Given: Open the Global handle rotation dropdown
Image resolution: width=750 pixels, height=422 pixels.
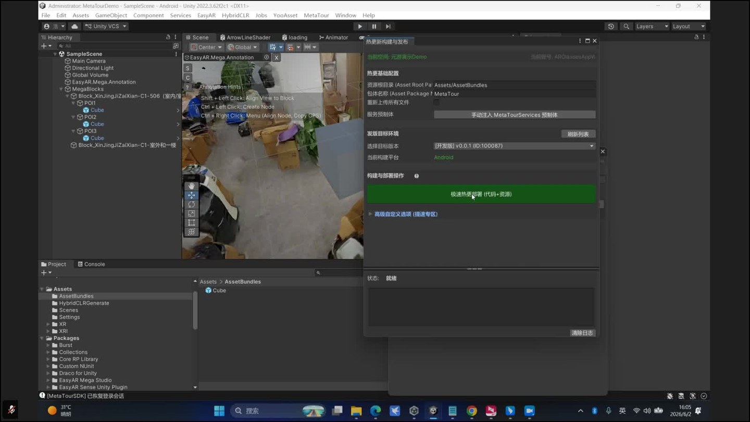Looking at the screenshot, I should tap(243, 47).
